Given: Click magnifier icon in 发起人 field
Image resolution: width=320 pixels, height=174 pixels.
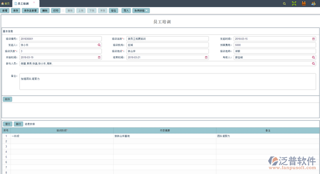Looking at the screenshot, I should coord(100,45).
